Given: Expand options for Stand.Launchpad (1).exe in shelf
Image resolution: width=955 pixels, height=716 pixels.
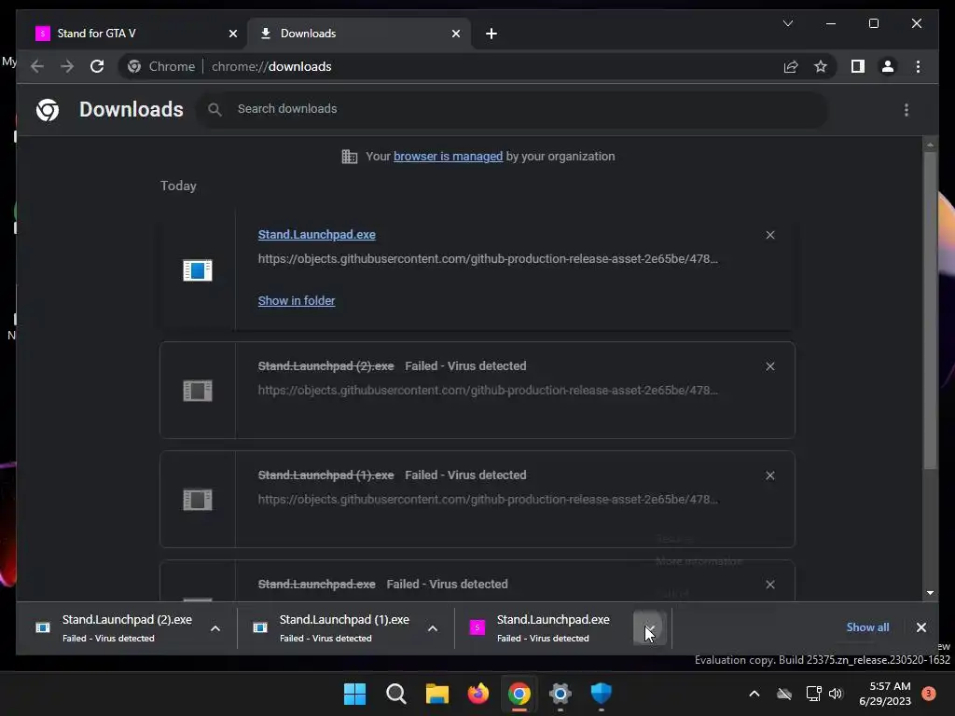Looking at the screenshot, I should click(433, 628).
